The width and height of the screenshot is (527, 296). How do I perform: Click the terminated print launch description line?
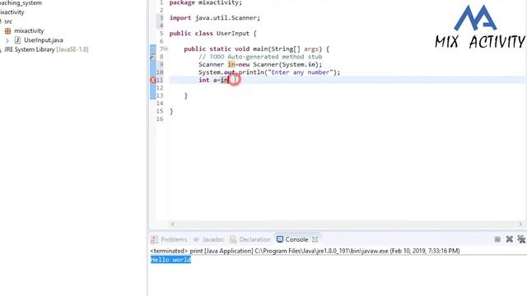coord(305,251)
